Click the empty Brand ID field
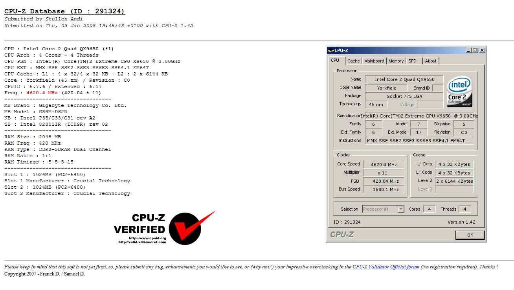 pyautogui.click(x=438, y=88)
